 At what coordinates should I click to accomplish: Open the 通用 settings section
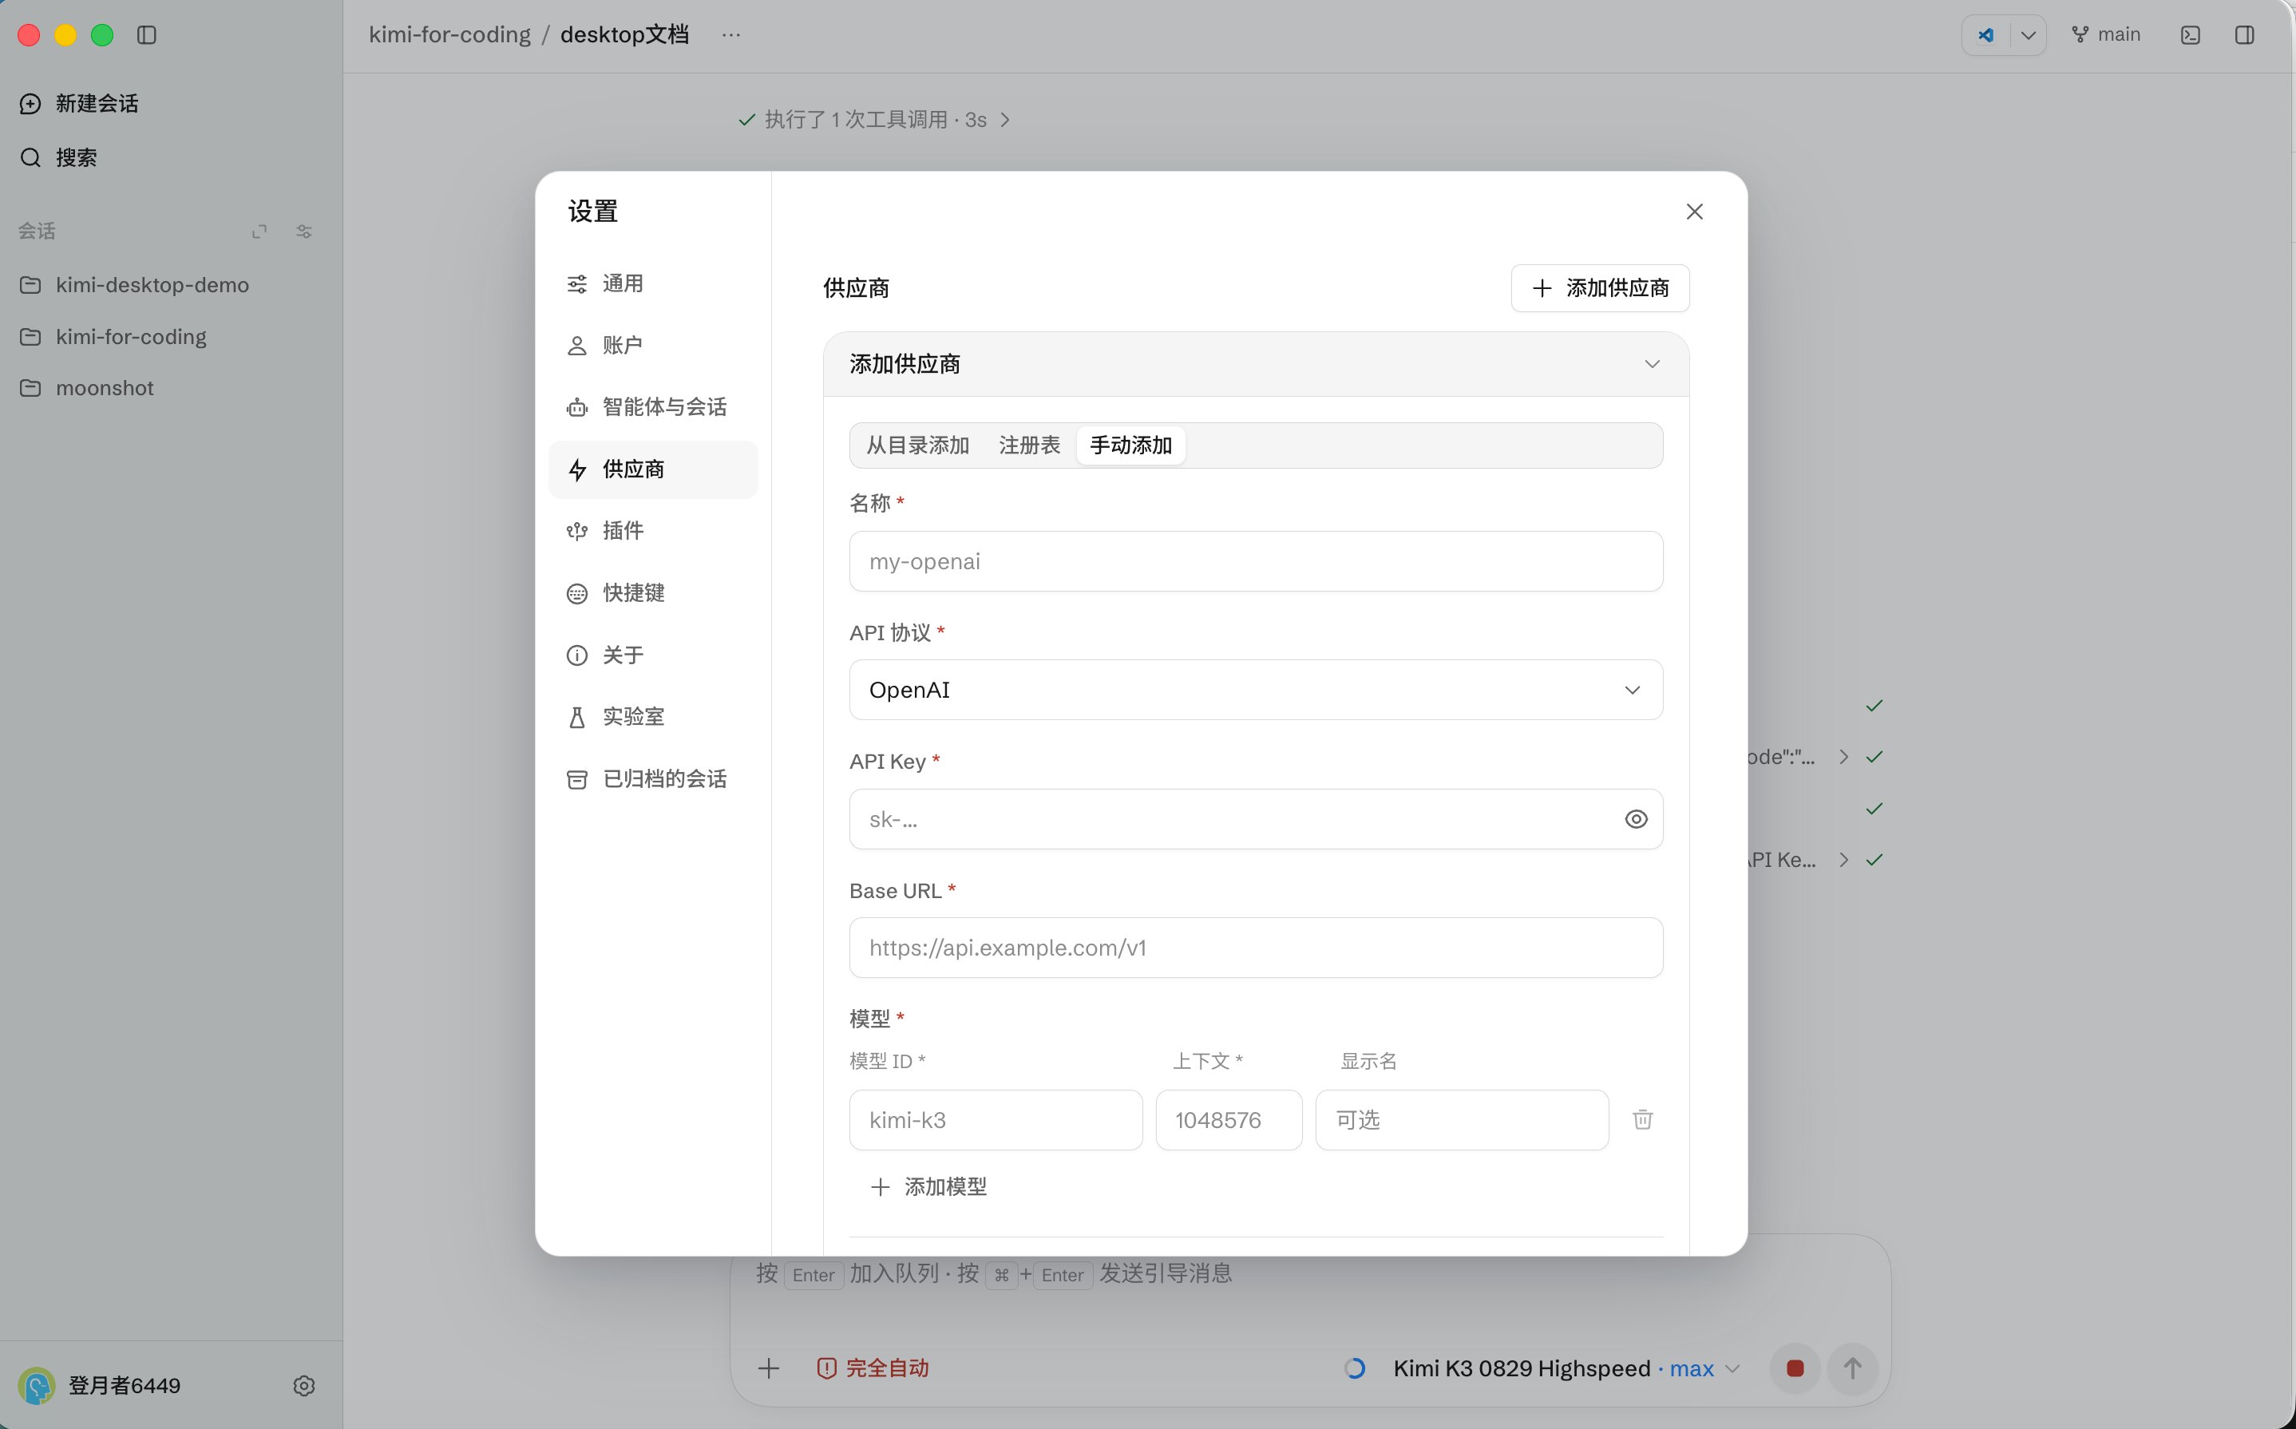coord(653,283)
